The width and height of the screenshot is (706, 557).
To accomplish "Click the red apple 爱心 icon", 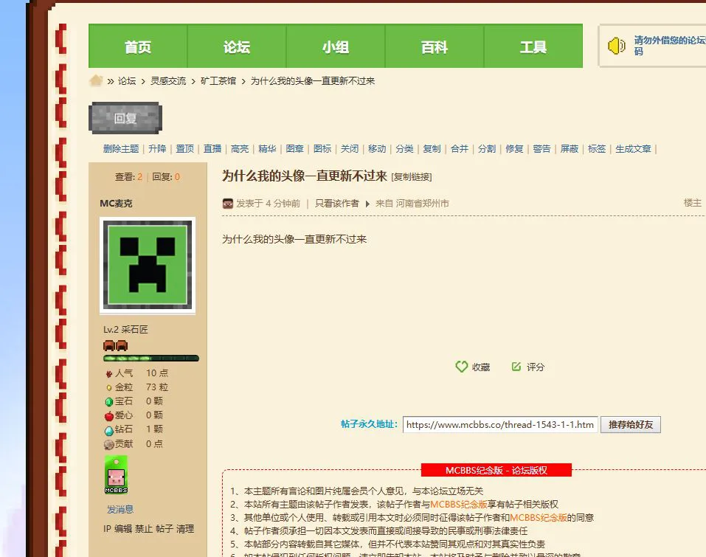I will (x=108, y=415).
